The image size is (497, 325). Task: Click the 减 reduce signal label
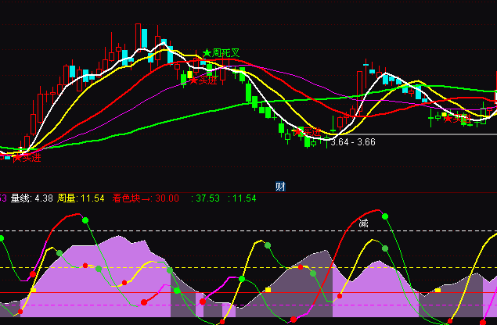tap(363, 223)
